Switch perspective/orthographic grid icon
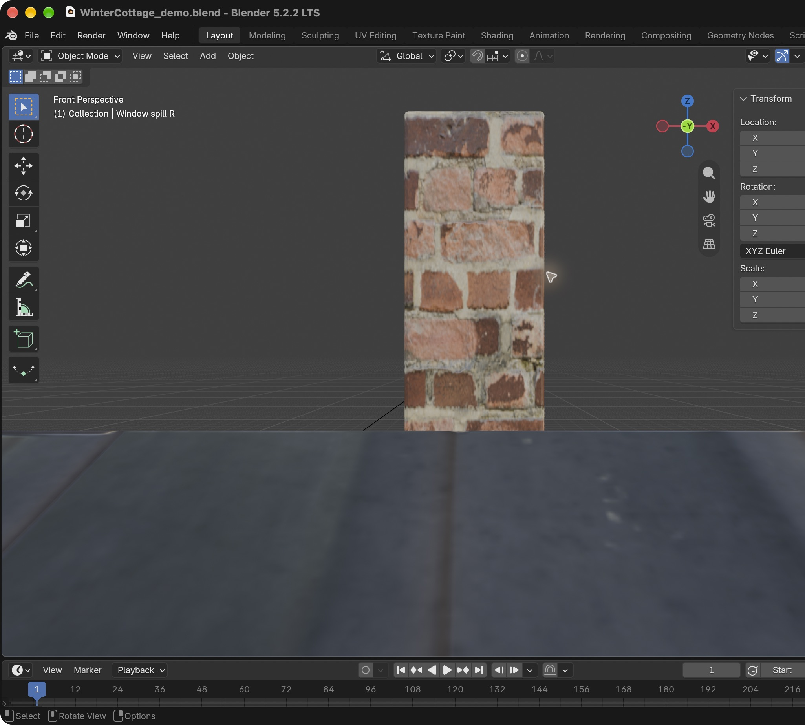The image size is (805, 725). [x=709, y=244]
